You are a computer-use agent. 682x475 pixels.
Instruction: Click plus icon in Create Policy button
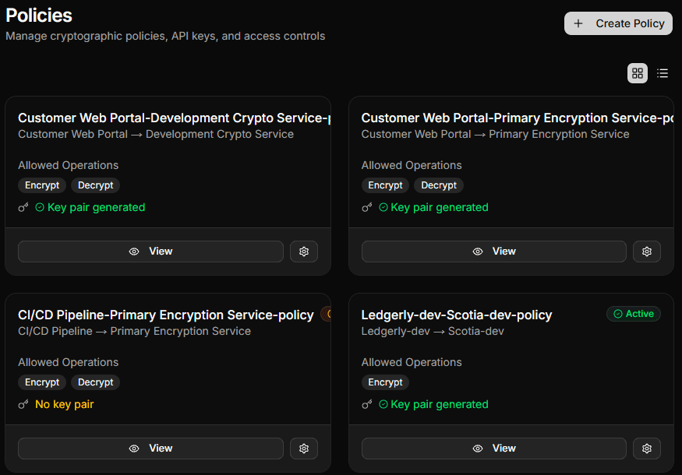pos(578,23)
